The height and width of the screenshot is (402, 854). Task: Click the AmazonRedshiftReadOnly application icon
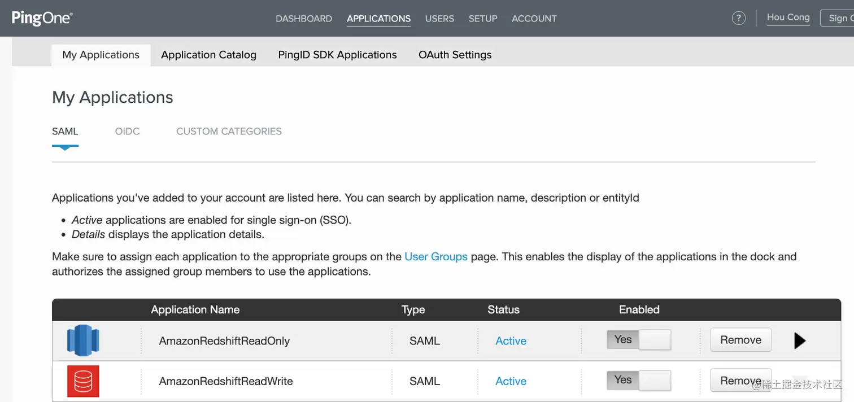[83, 340]
